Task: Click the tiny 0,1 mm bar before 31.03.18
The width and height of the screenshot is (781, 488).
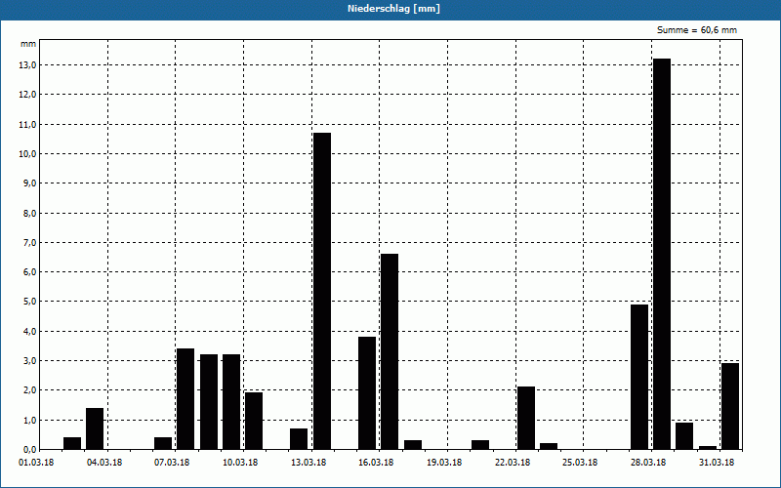Action: [x=708, y=448]
